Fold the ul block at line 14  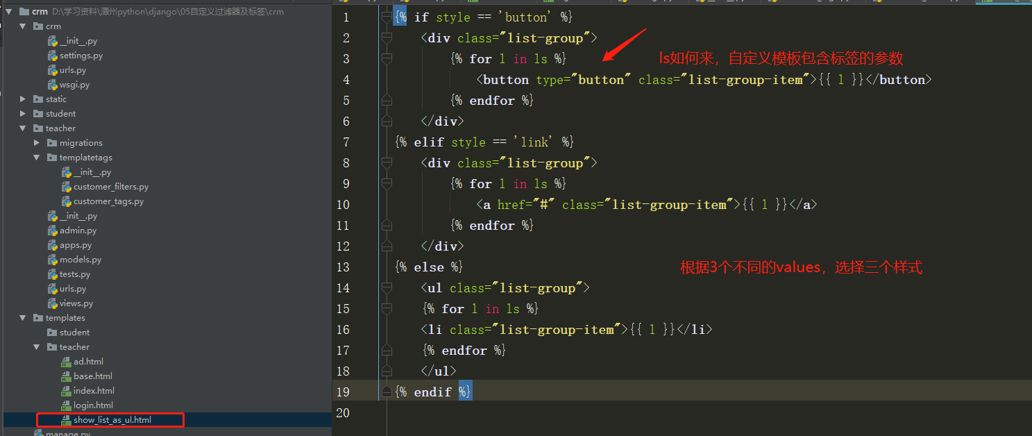(x=387, y=288)
